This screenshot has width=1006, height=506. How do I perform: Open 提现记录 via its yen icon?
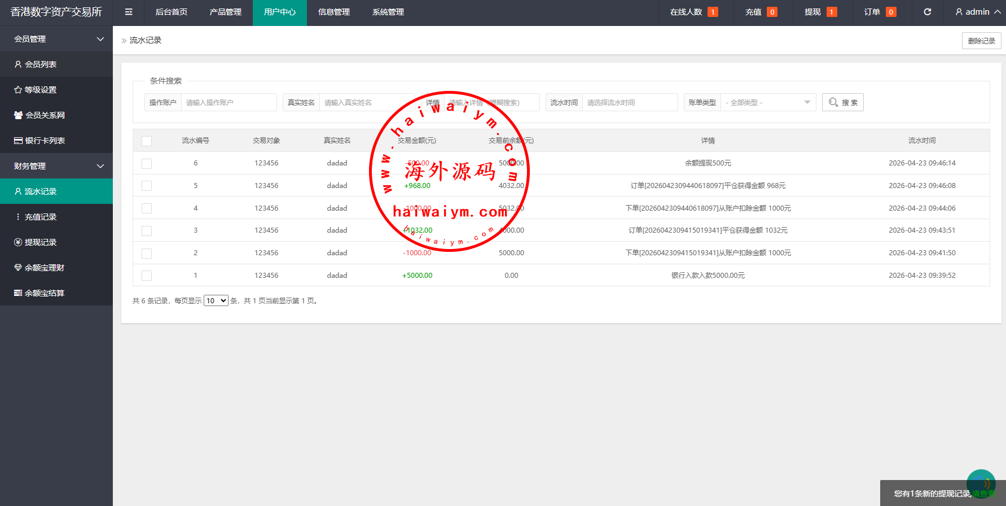(x=18, y=242)
